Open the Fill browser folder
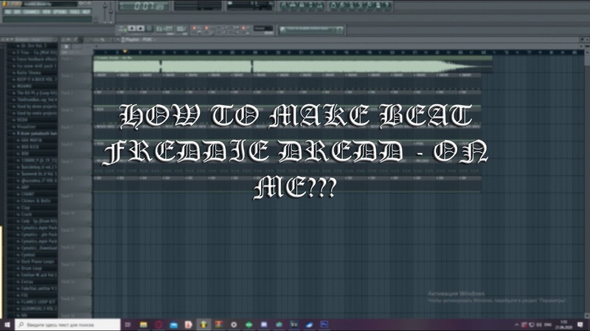 (x=23, y=296)
